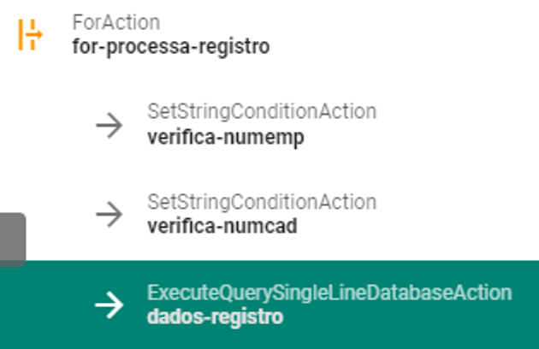Viewport: 539px width, 349px height.
Task: Select the dados-registro step name
Action: click(214, 316)
